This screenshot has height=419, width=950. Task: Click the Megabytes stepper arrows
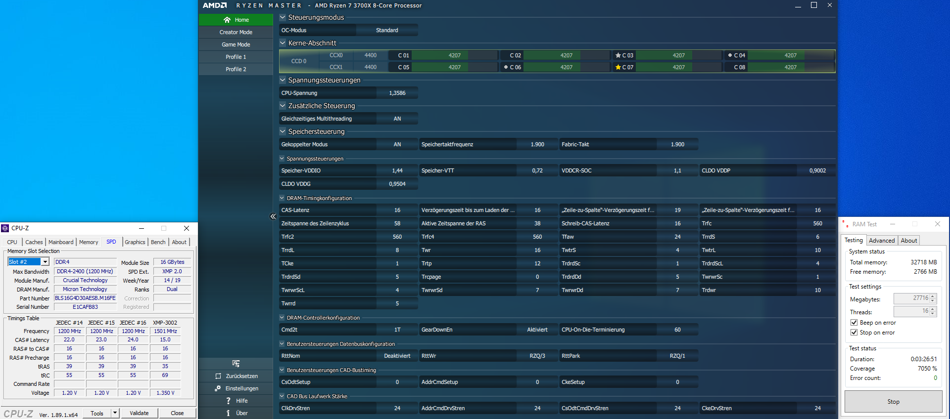click(x=933, y=298)
